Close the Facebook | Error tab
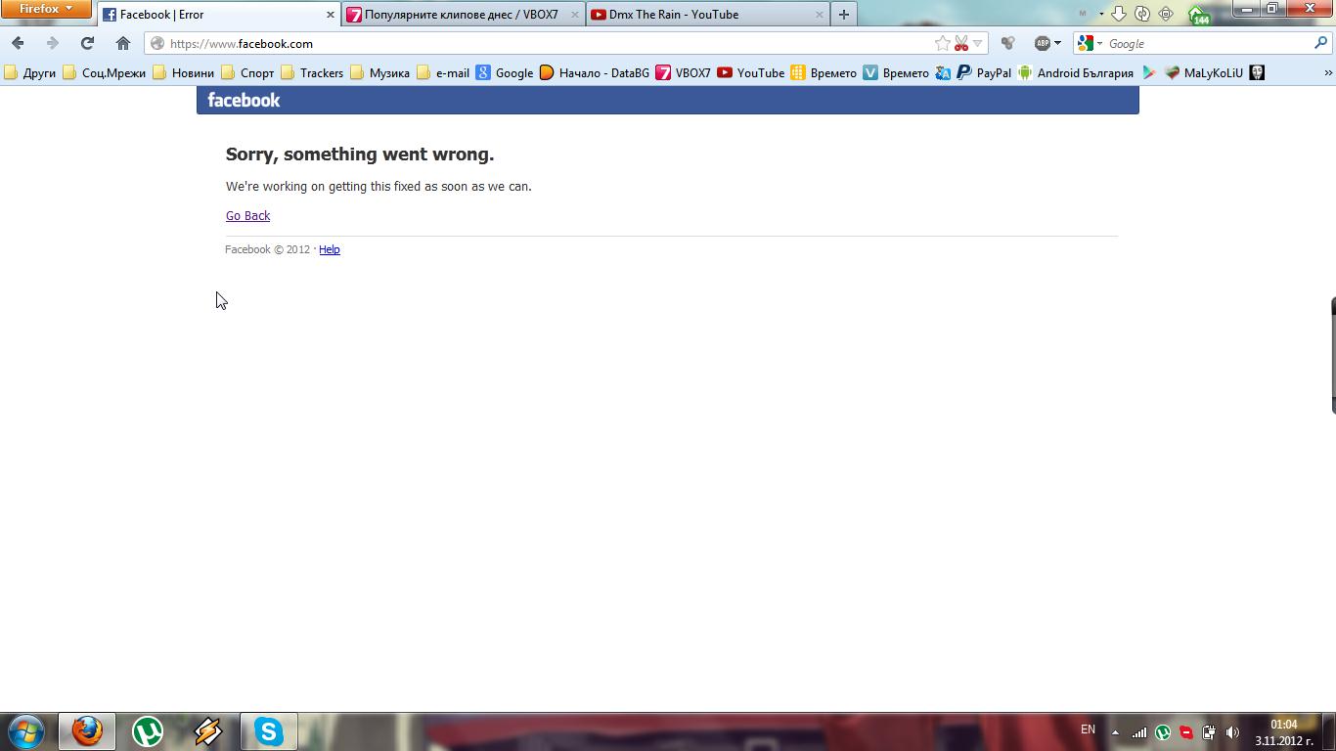 [330, 15]
